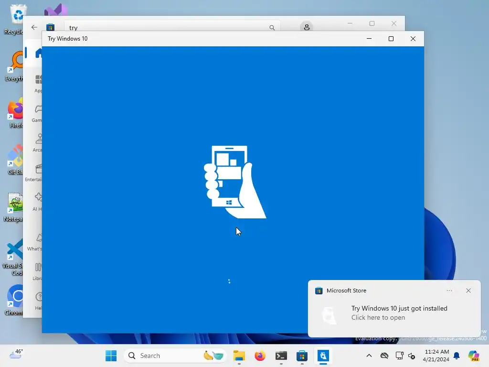Image resolution: width=489 pixels, height=367 pixels.
Task: Click the cloud sync-off tray icon
Action: 384,356
